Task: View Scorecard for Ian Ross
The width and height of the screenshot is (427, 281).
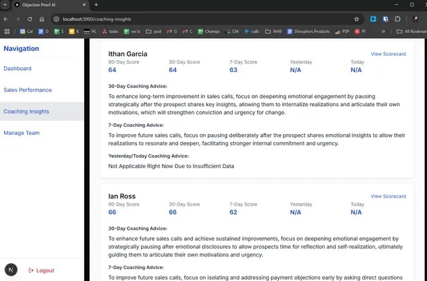Action: 388,196
